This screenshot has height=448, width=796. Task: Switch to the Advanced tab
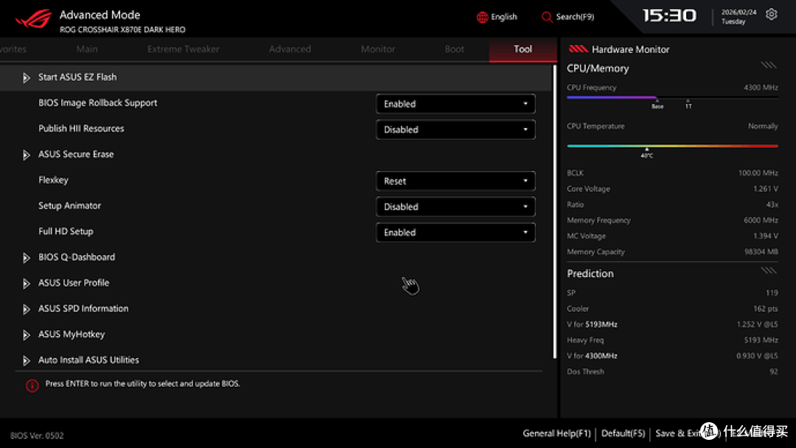click(x=290, y=49)
